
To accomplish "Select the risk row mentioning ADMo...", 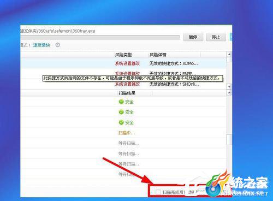I will (123, 63).
